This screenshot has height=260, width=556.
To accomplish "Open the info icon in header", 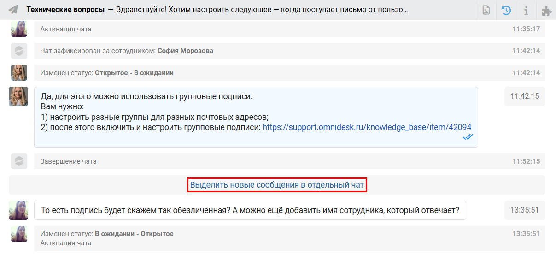I will [x=526, y=10].
